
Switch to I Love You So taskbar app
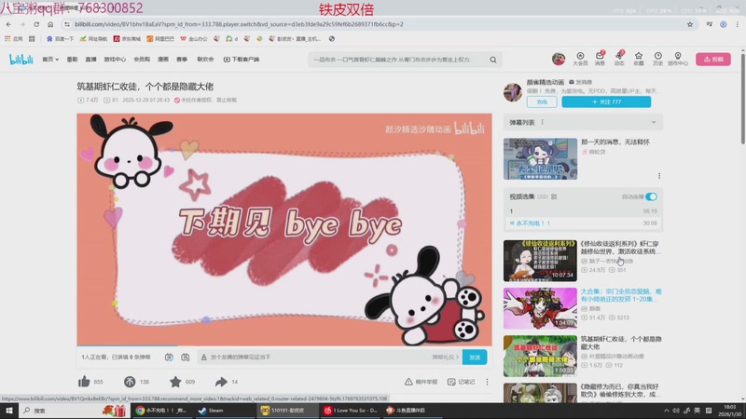351,411
